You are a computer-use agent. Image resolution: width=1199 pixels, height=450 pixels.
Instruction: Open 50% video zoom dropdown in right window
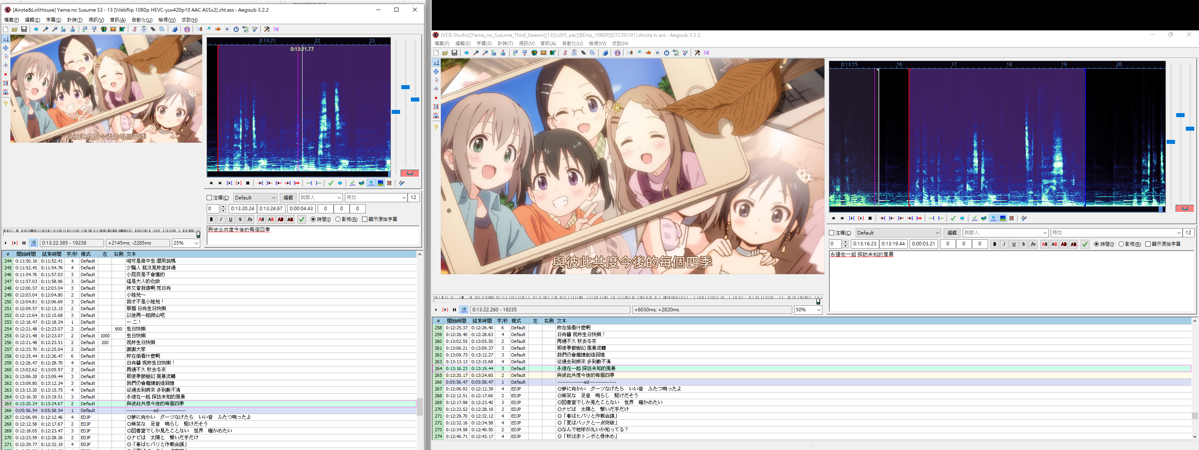(808, 310)
